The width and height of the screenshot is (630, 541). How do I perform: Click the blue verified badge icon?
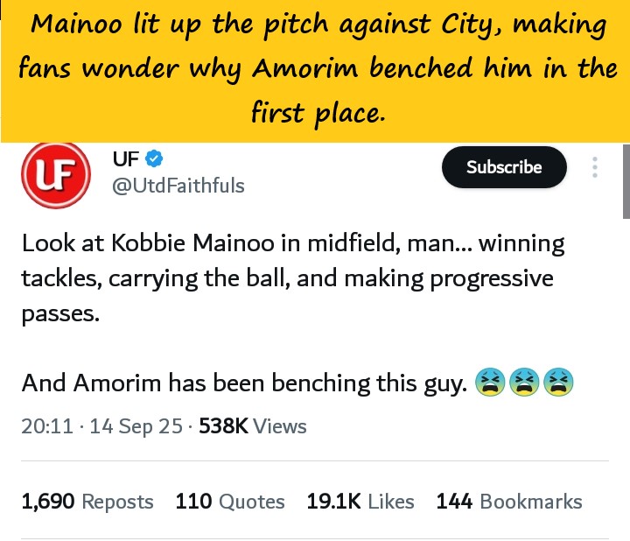pyautogui.click(x=155, y=159)
